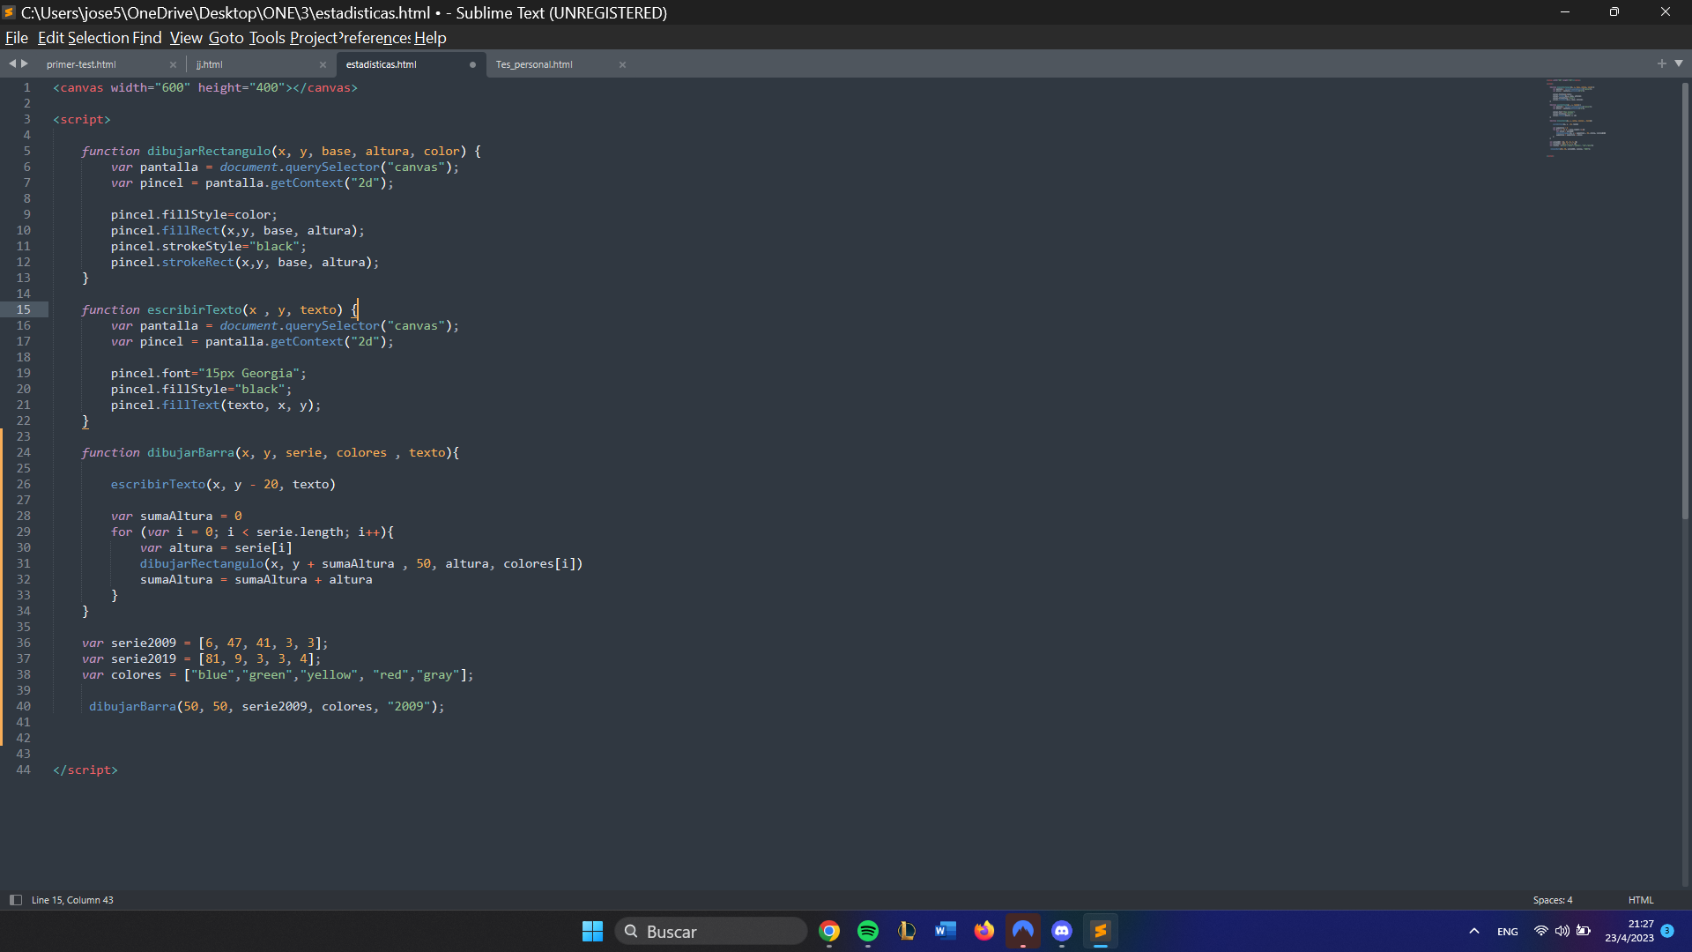The width and height of the screenshot is (1692, 952).
Task: Open the volume speaker icon
Action: [1562, 931]
